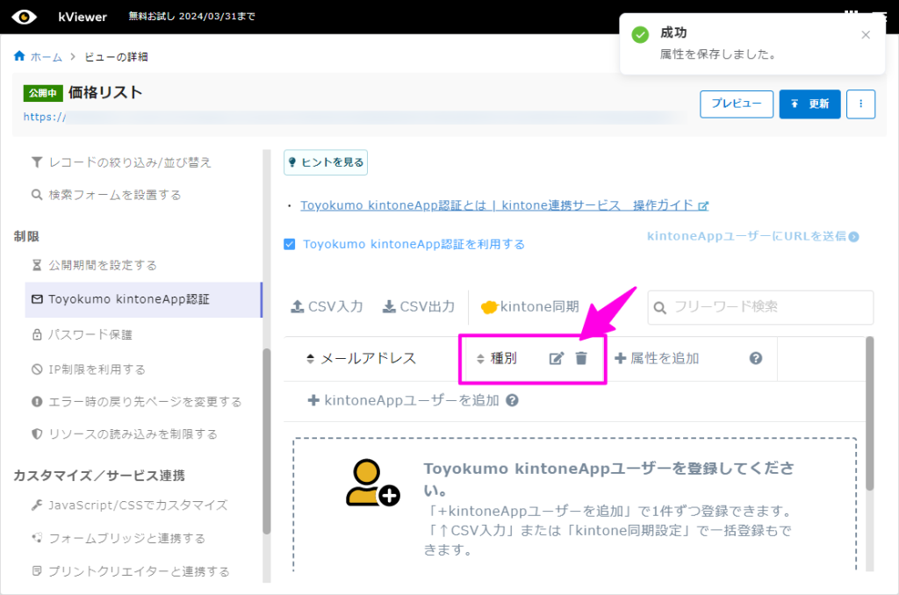Viewport: 899px width, 595px height.
Task: Close the 成功 notification
Action: (x=866, y=35)
